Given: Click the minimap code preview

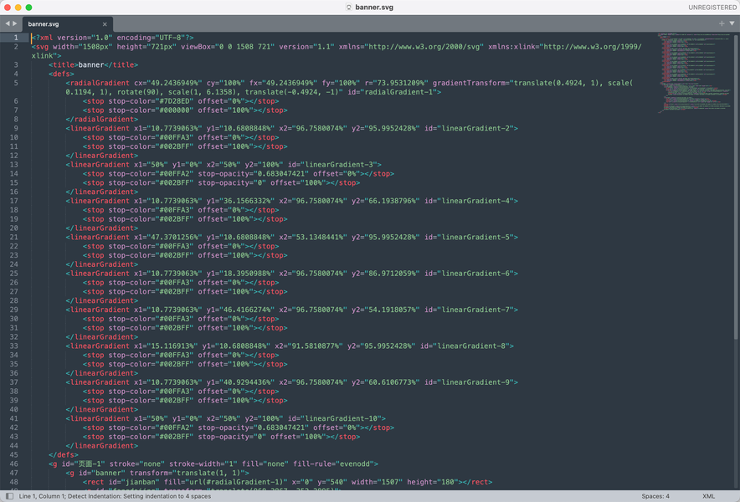Looking at the screenshot, I should coord(694,73).
